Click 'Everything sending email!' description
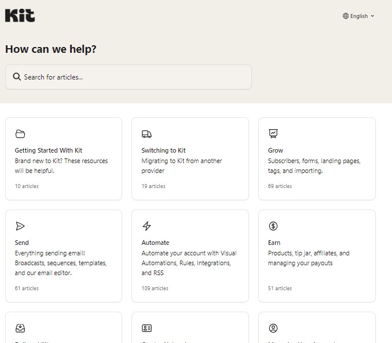Screen dimensions: 392x343 pyautogui.click(x=61, y=263)
